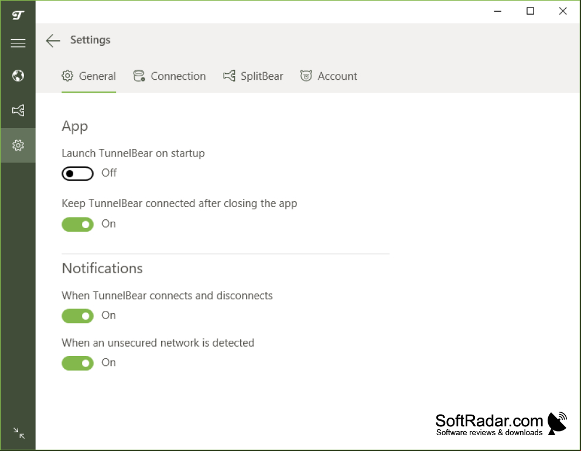Click the Settings page title
Screen dimensions: 581x451
pyautogui.click(x=90, y=40)
